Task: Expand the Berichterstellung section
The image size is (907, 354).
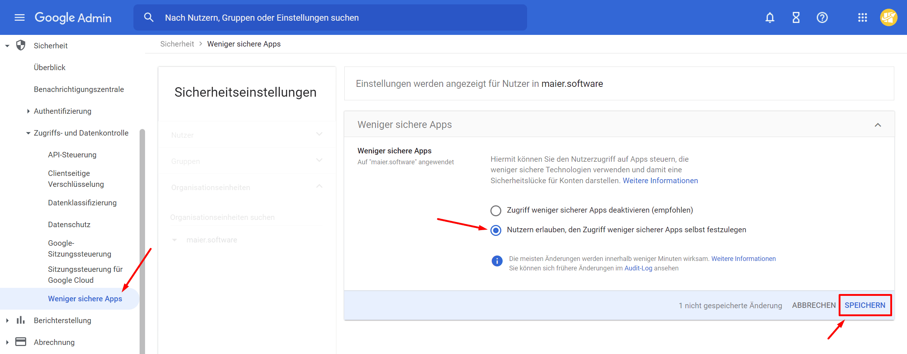Action: (7, 321)
